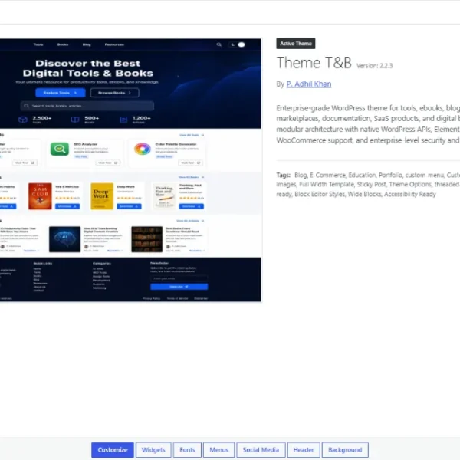Click the Customize button
Screen dimensions: 460x460
pos(113,450)
